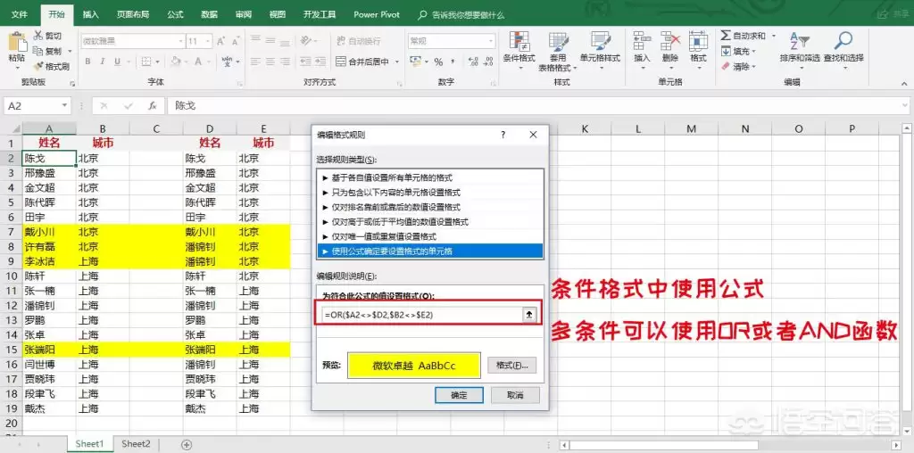Toggle Italic formatting in the font group
914x453 pixels.
[x=101, y=62]
